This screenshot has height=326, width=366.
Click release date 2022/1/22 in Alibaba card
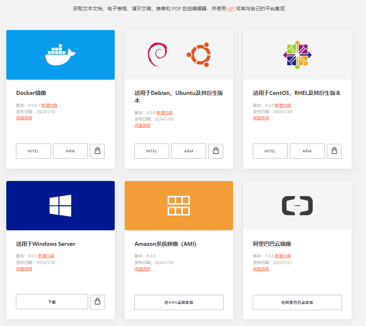coord(282,263)
